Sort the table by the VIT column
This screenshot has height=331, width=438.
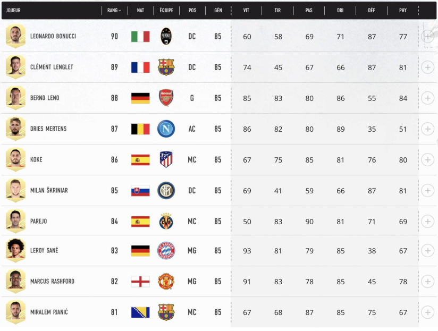click(246, 10)
